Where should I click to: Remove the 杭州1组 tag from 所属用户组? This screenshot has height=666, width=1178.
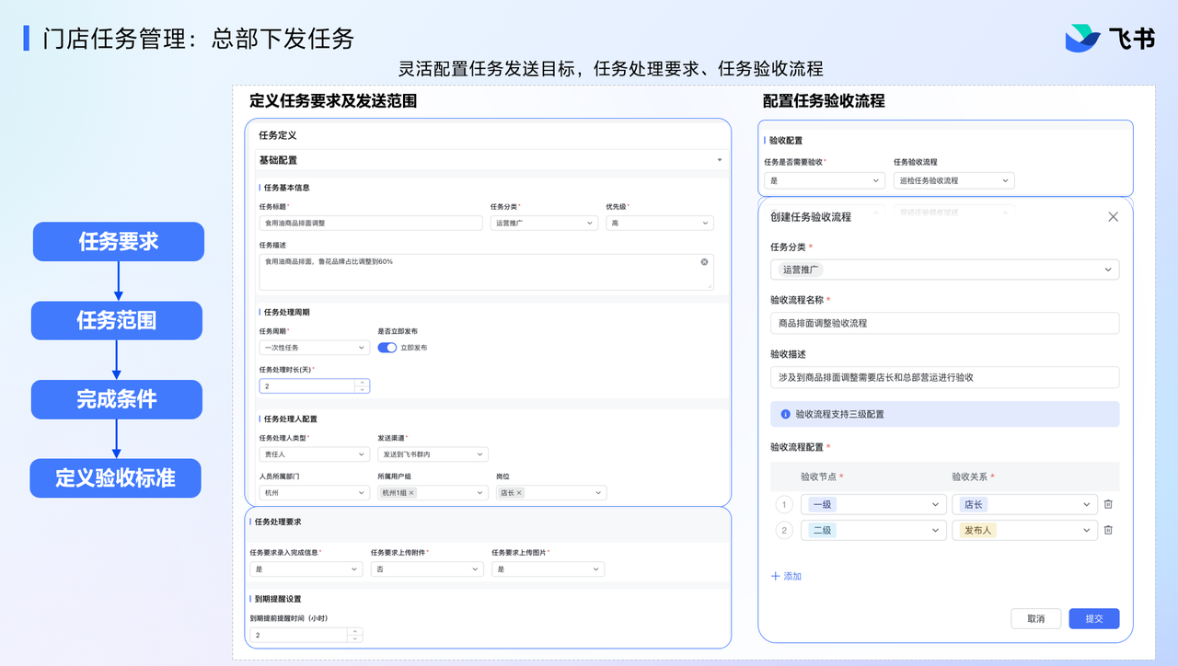click(x=411, y=493)
